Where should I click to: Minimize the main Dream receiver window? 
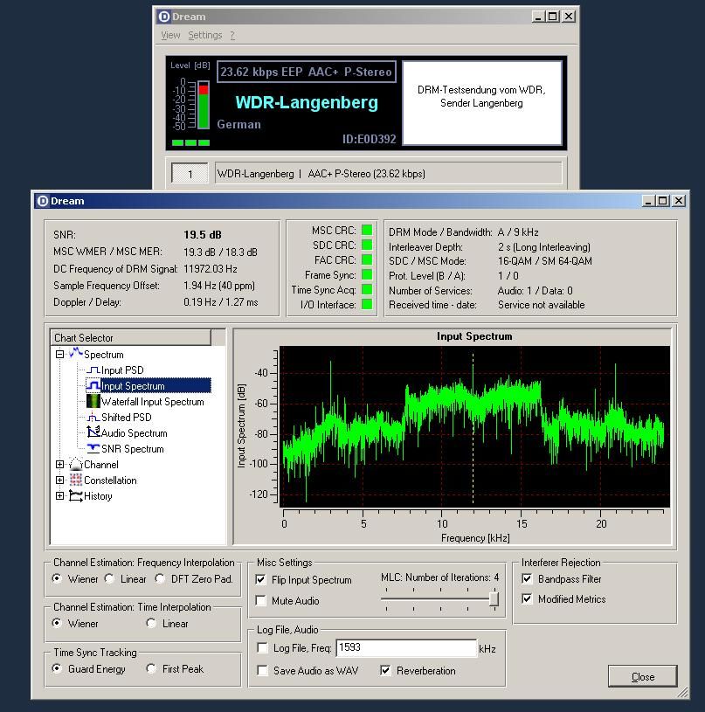tap(538, 17)
